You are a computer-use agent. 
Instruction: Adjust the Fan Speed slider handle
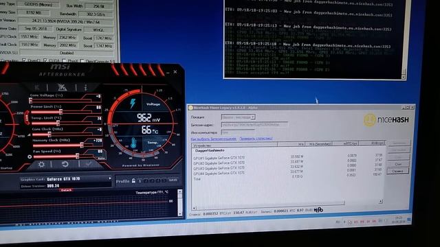[77, 156]
